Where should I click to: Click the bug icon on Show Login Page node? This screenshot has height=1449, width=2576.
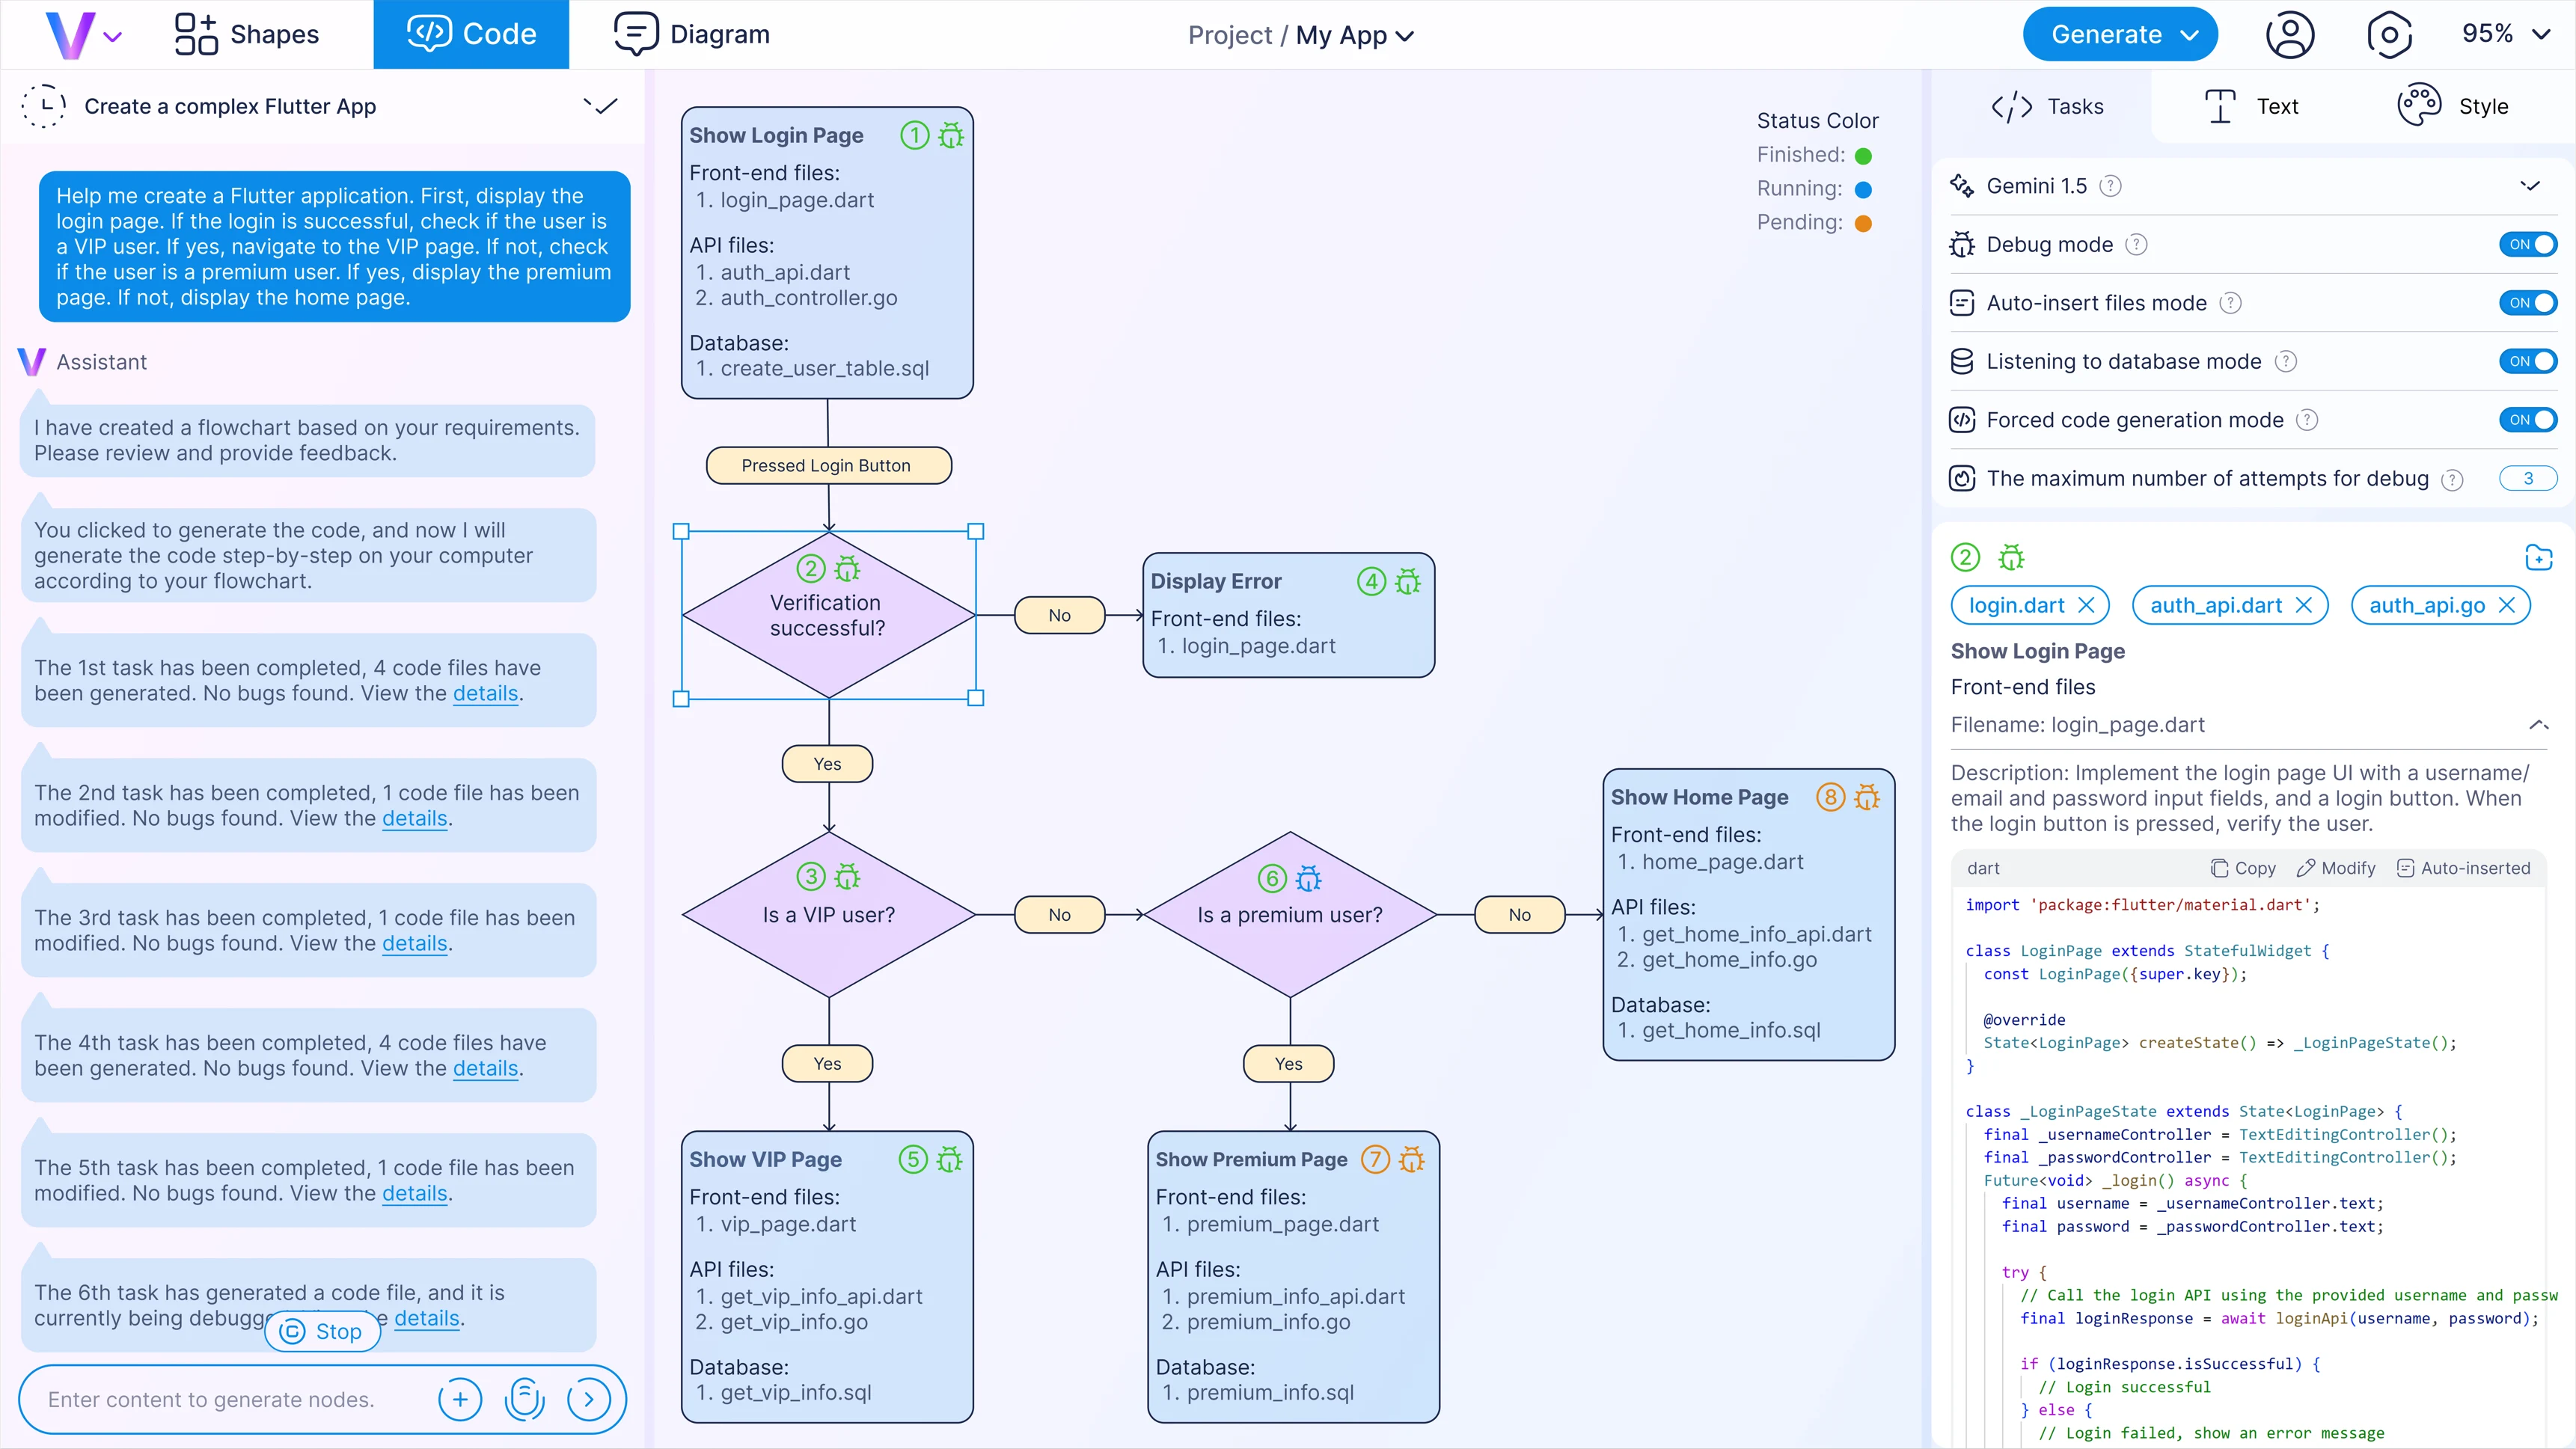coord(951,135)
